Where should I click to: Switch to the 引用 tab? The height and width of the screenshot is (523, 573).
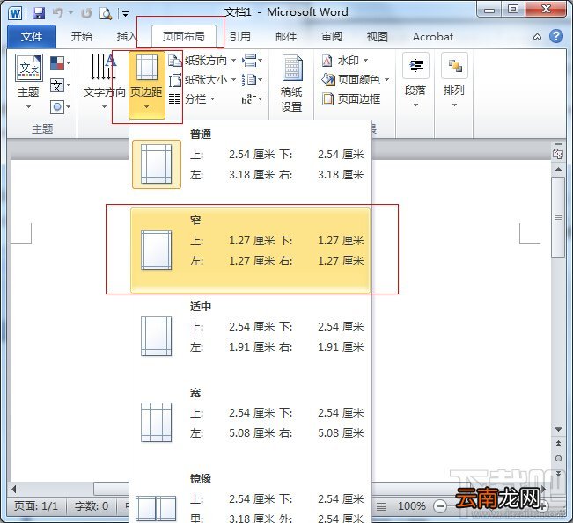pos(240,37)
